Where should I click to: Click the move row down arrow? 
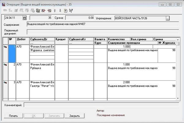(60, 10)
